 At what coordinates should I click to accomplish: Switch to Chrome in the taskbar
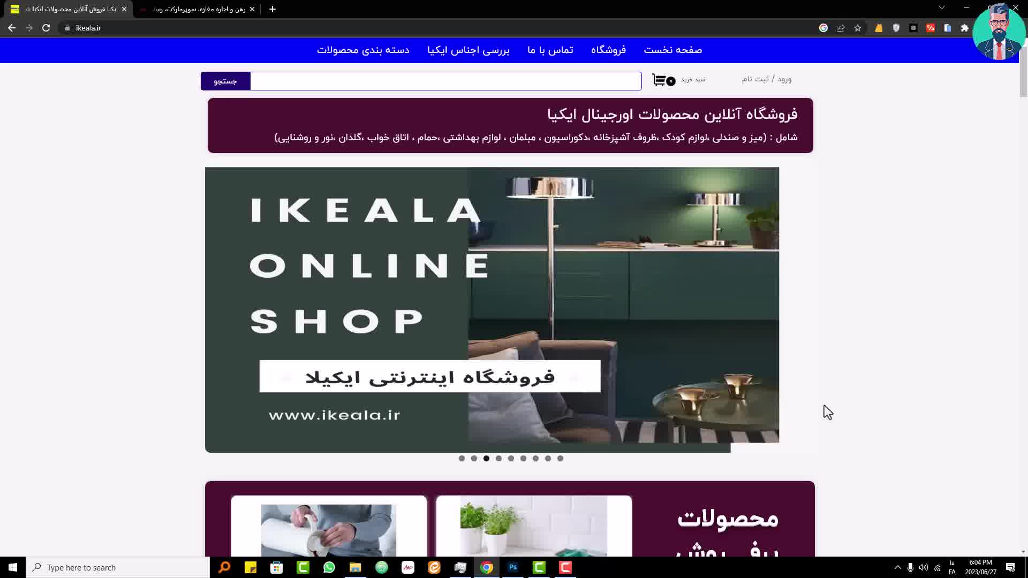(x=487, y=567)
